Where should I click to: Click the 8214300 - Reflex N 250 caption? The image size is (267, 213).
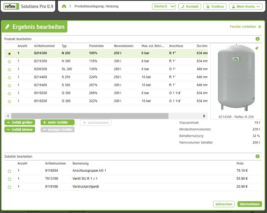236,117
